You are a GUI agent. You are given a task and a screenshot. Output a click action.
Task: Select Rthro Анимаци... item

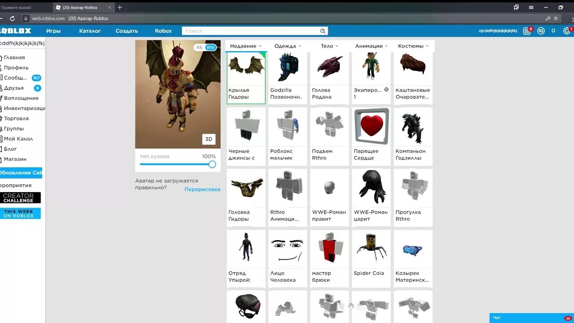click(x=287, y=197)
